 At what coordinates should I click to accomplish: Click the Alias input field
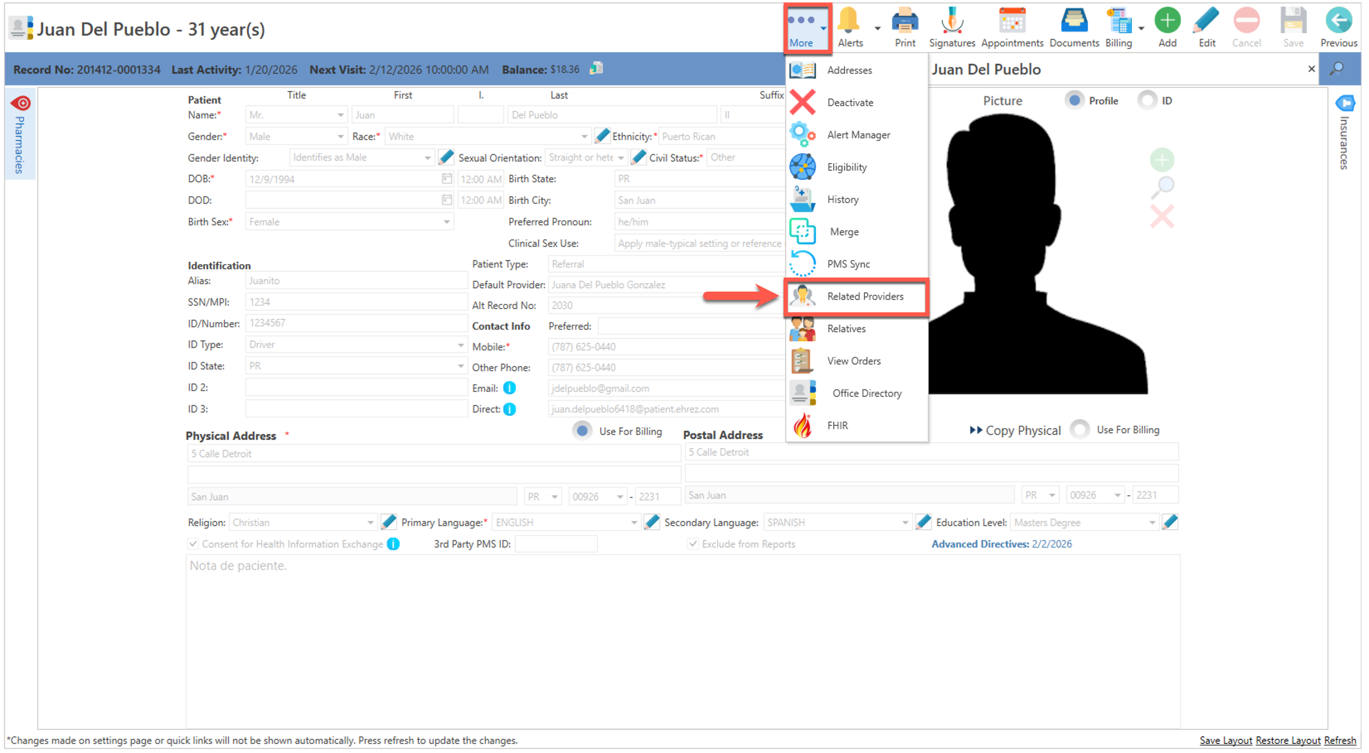[x=356, y=281]
